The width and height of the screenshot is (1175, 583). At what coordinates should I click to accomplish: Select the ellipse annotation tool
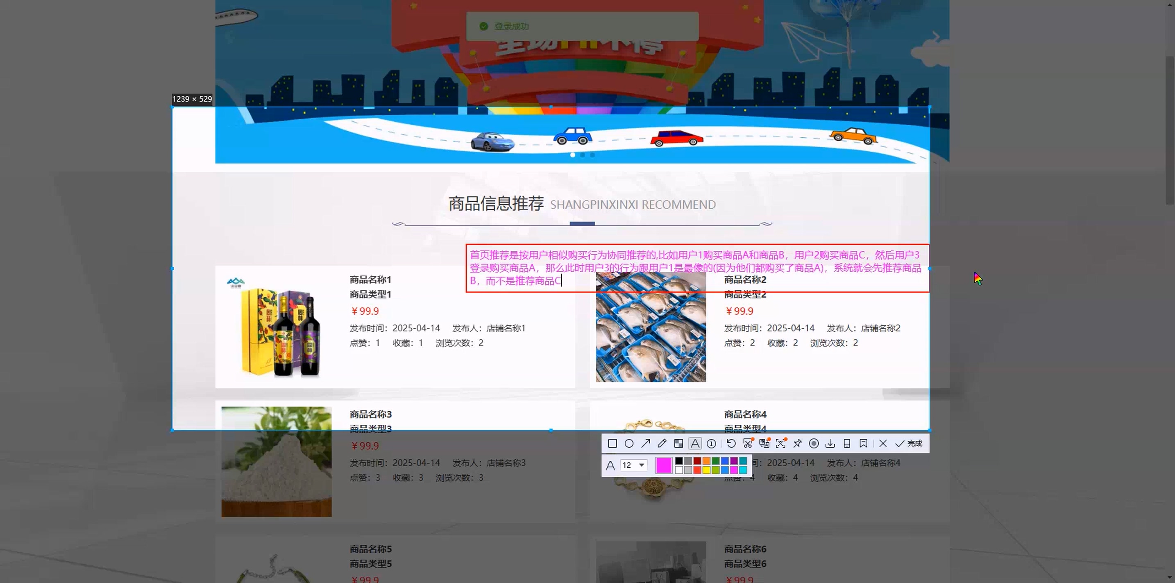(629, 443)
